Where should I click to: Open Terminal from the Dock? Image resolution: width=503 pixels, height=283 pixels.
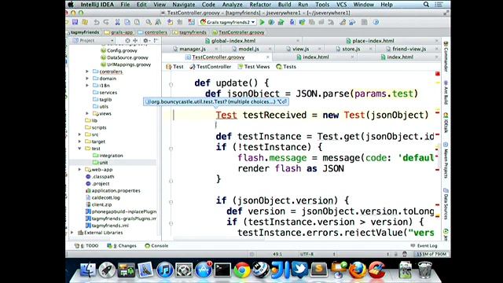(x=222, y=270)
